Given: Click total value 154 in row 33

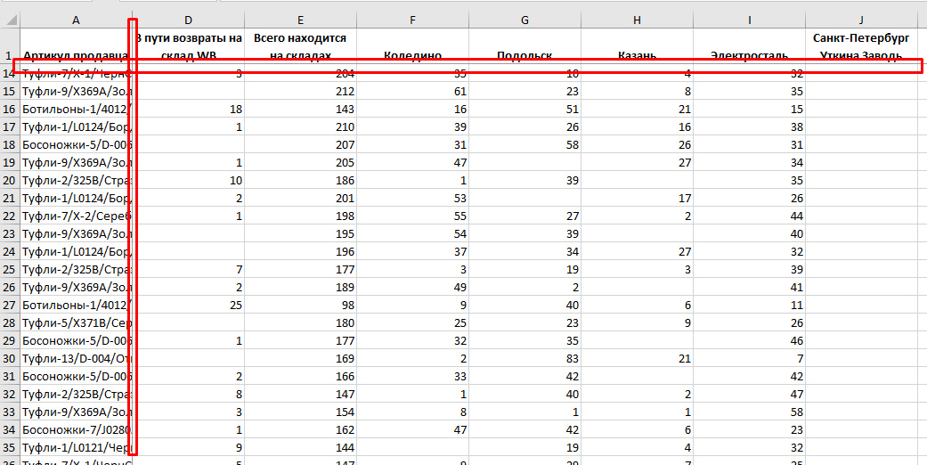Looking at the screenshot, I should tap(300, 411).
